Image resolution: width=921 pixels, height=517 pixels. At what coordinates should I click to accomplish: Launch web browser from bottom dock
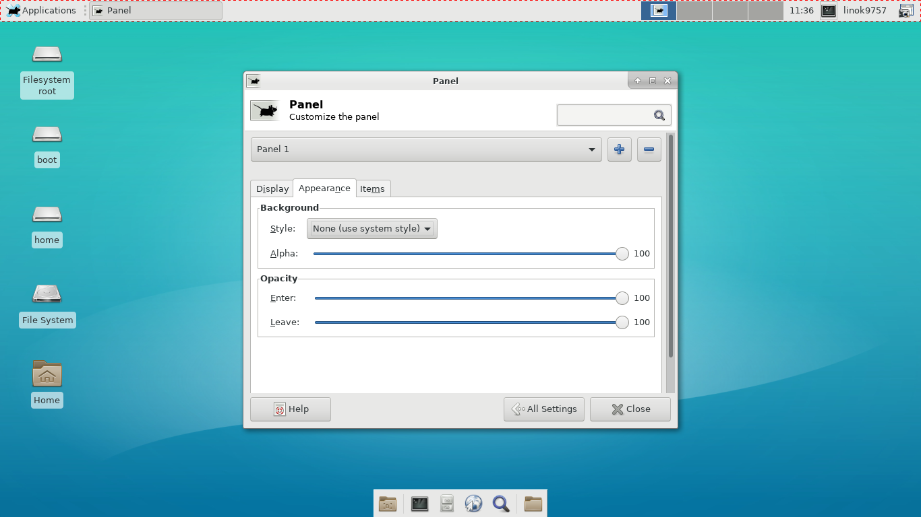click(x=474, y=504)
